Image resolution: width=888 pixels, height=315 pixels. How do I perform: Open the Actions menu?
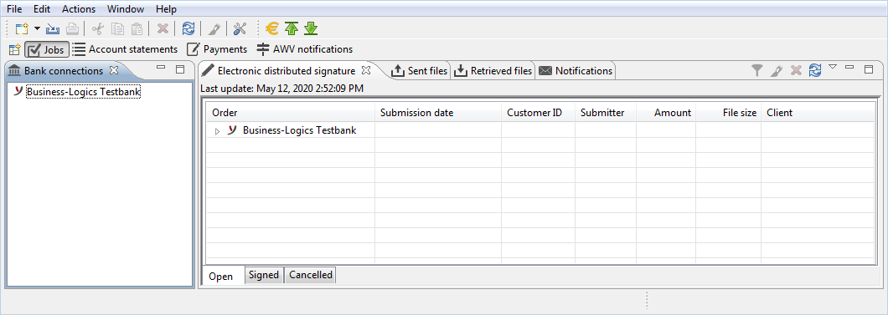coord(79,9)
